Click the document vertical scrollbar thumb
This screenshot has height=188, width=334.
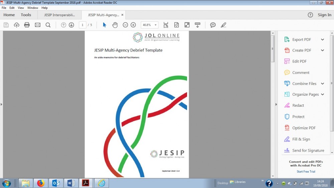[x=273, y=49]
